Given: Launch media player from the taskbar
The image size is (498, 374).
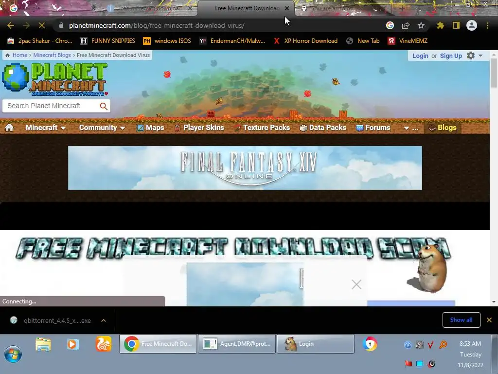Looking at the screenshot, I should (73, 344).
